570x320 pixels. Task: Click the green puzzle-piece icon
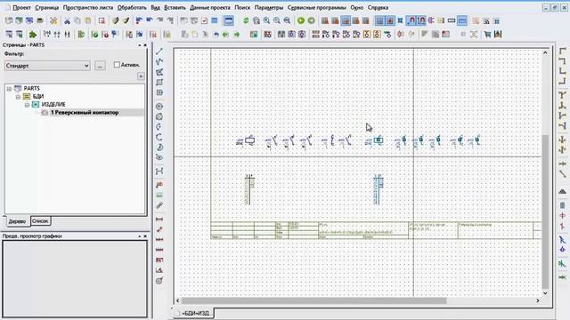pos(33,35)
